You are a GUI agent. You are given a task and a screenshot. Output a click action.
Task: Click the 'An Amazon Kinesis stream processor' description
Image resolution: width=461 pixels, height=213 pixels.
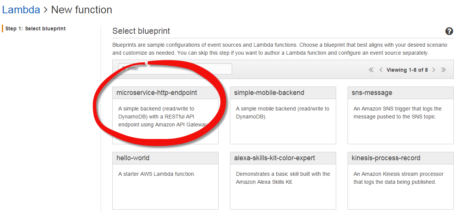tap(398, 178)
